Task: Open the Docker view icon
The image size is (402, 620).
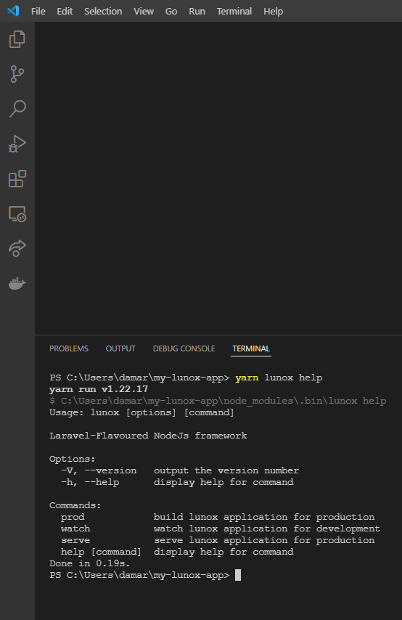Action: click(17, 283)
